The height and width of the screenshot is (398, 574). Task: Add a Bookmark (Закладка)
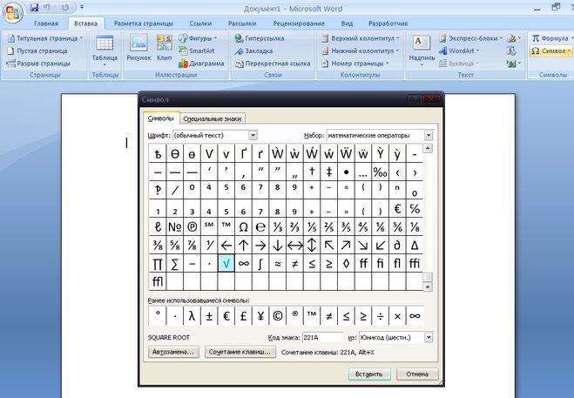point(253,51)
